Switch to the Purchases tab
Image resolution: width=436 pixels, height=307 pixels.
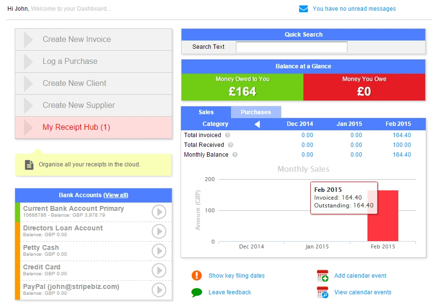[x=256, y=112]
